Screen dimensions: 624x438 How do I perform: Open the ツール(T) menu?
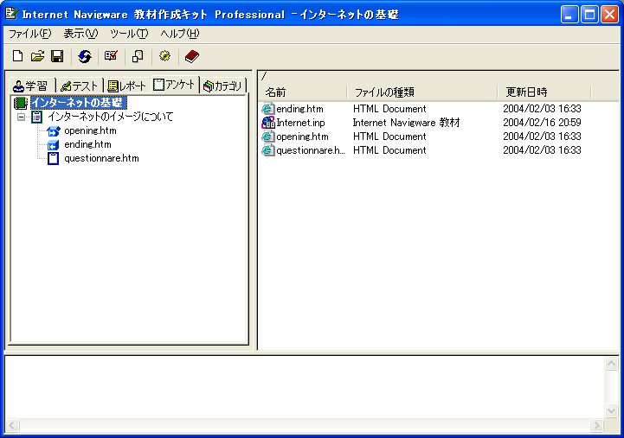[x=129, y=34]
